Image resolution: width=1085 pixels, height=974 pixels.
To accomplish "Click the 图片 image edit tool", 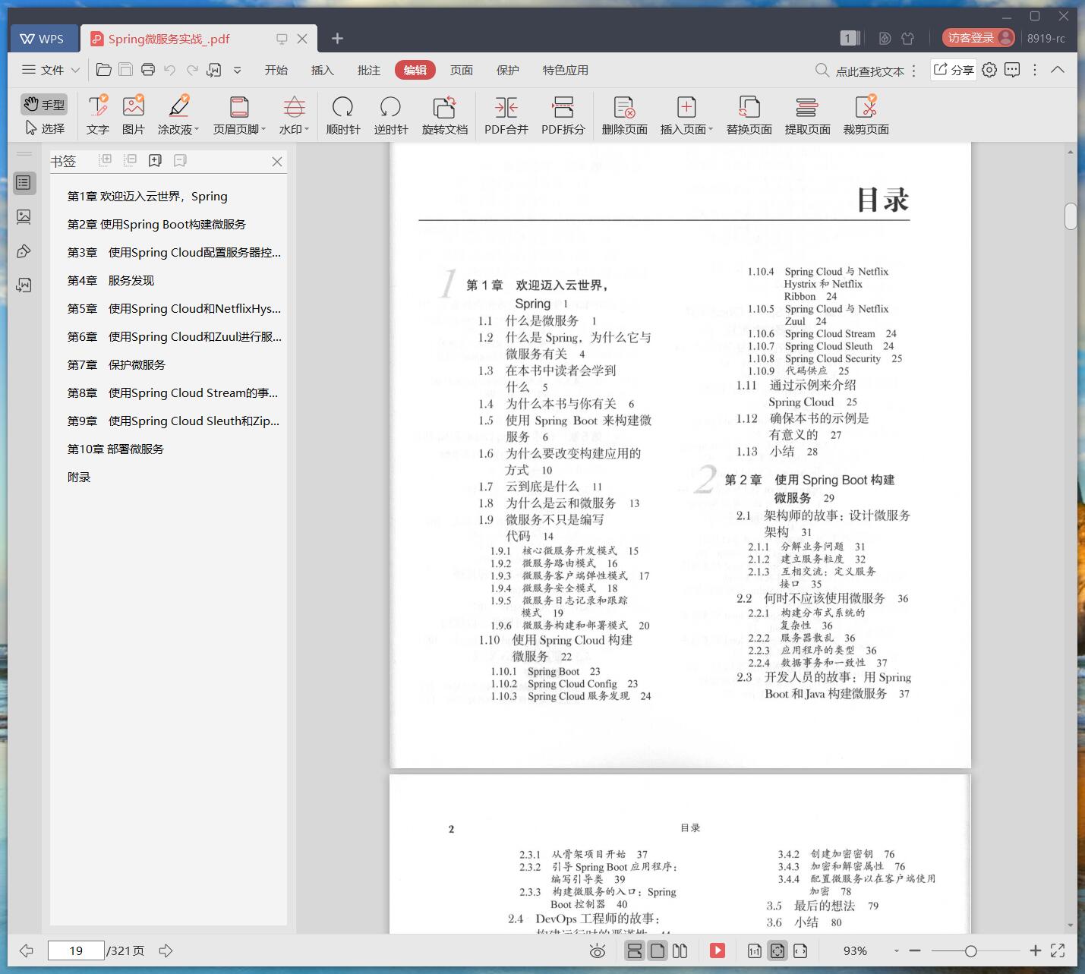I will (134, 115).
